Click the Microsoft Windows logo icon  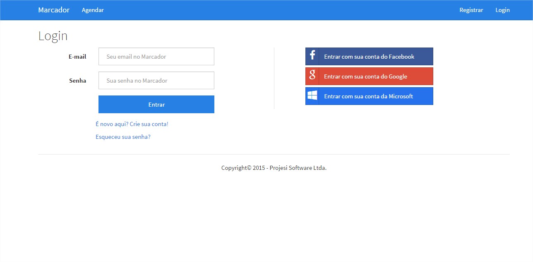tap(312, 96)
